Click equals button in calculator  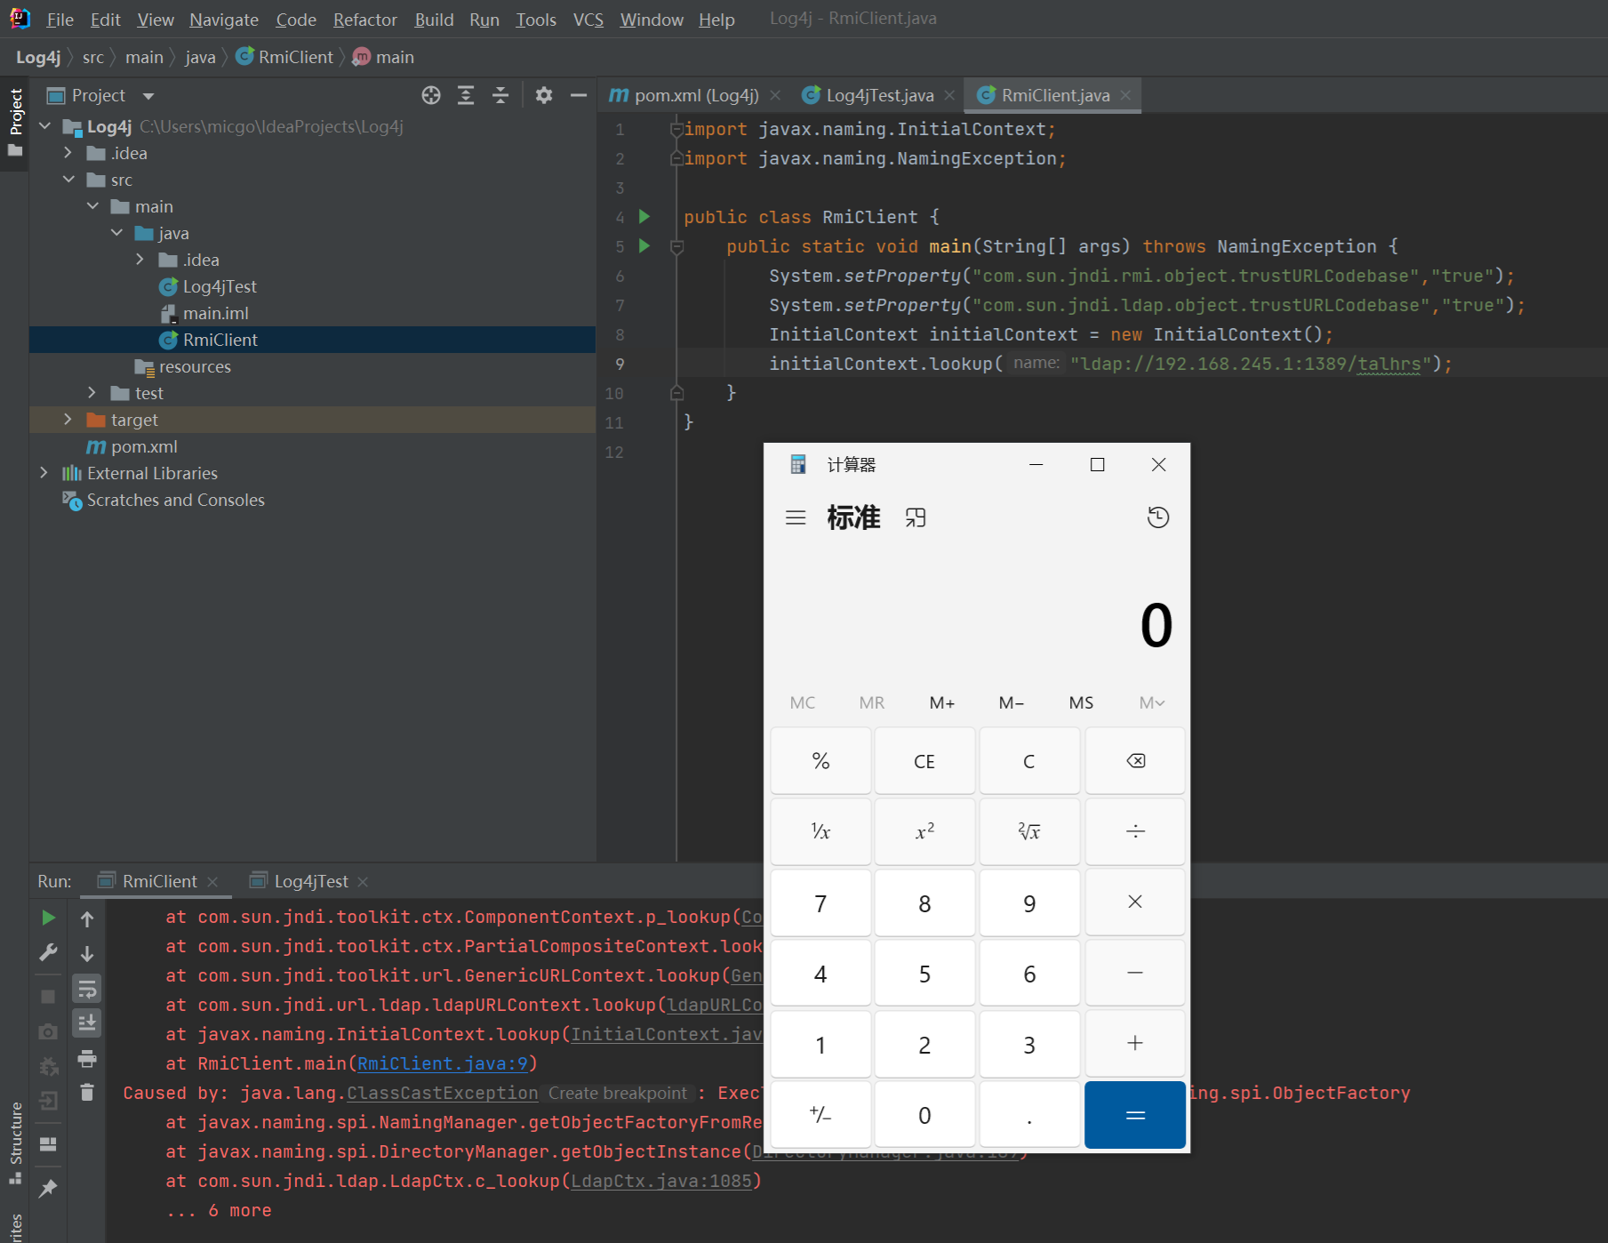(x=1135, y=1115)
